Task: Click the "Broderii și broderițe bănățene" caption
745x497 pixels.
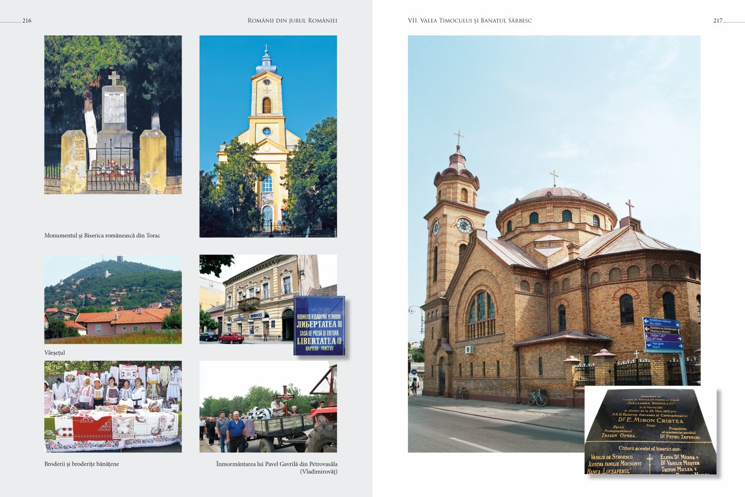Action: tap(81, 464)
